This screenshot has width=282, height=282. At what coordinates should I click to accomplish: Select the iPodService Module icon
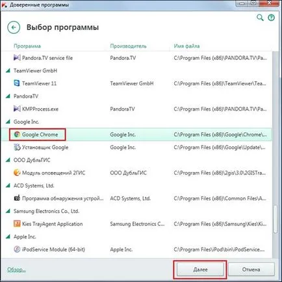[17, 249]
